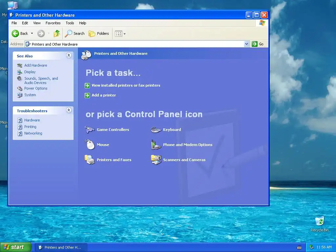Click the Add Hardware icon in See Also

coord(20,65)
